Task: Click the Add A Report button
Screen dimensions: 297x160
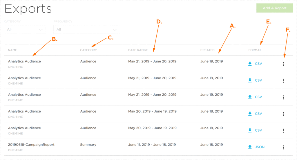Action: 275,8
